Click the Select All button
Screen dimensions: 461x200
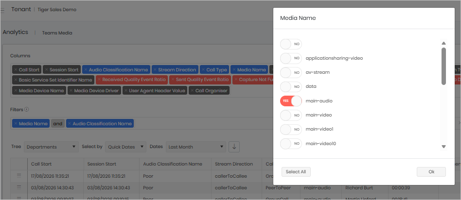(x=296, y=172)
